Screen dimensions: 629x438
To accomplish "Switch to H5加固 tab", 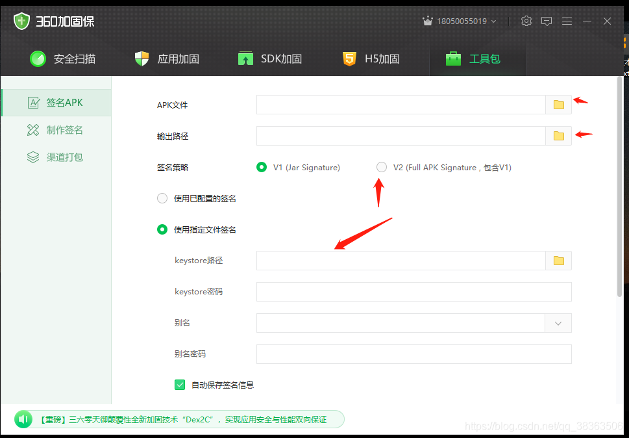I will coord(371,58).
